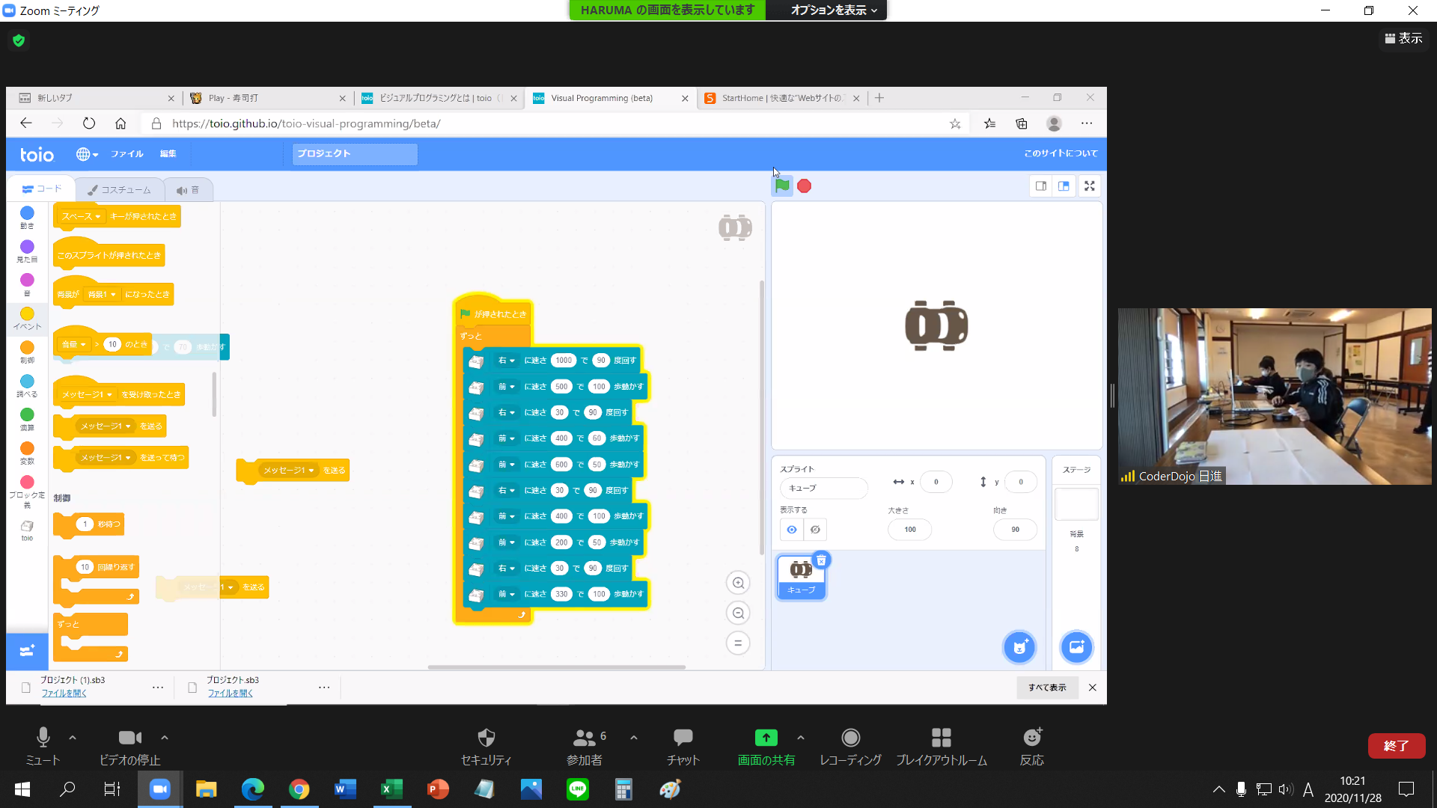Viewport: 1437px width, 808px height.
Task: Expand オプションを表示 dropdown in Zoom
Action: tap(834, 10)
